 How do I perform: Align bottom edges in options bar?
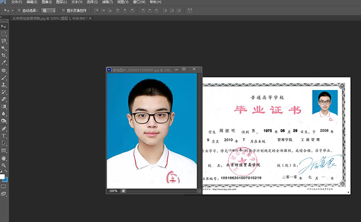point(110,11)
